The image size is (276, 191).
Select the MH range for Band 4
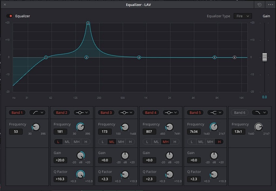pyautogui.click(x=167, y=142)
